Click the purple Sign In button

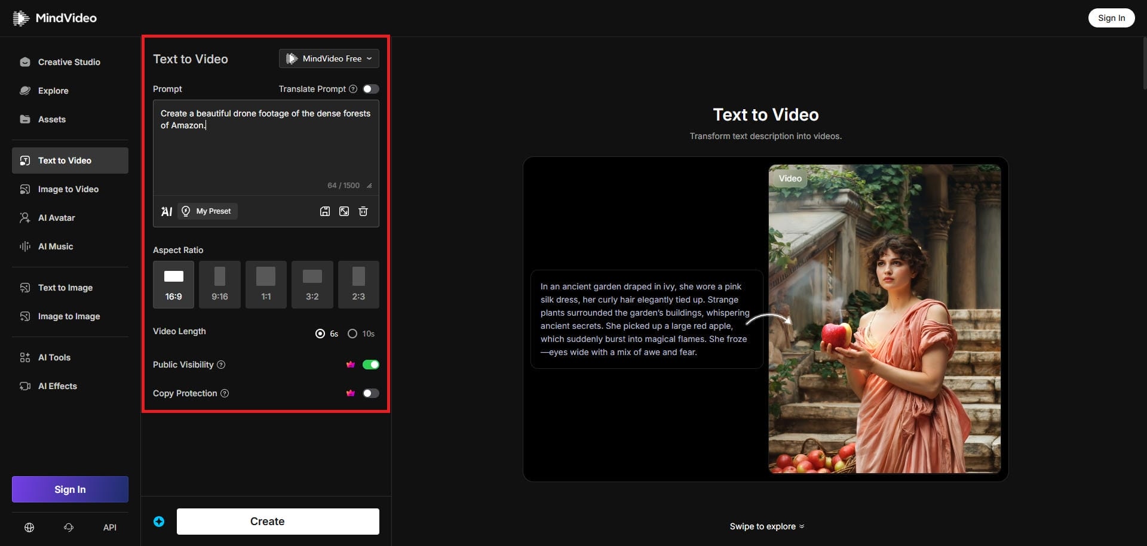pos(70,489)
